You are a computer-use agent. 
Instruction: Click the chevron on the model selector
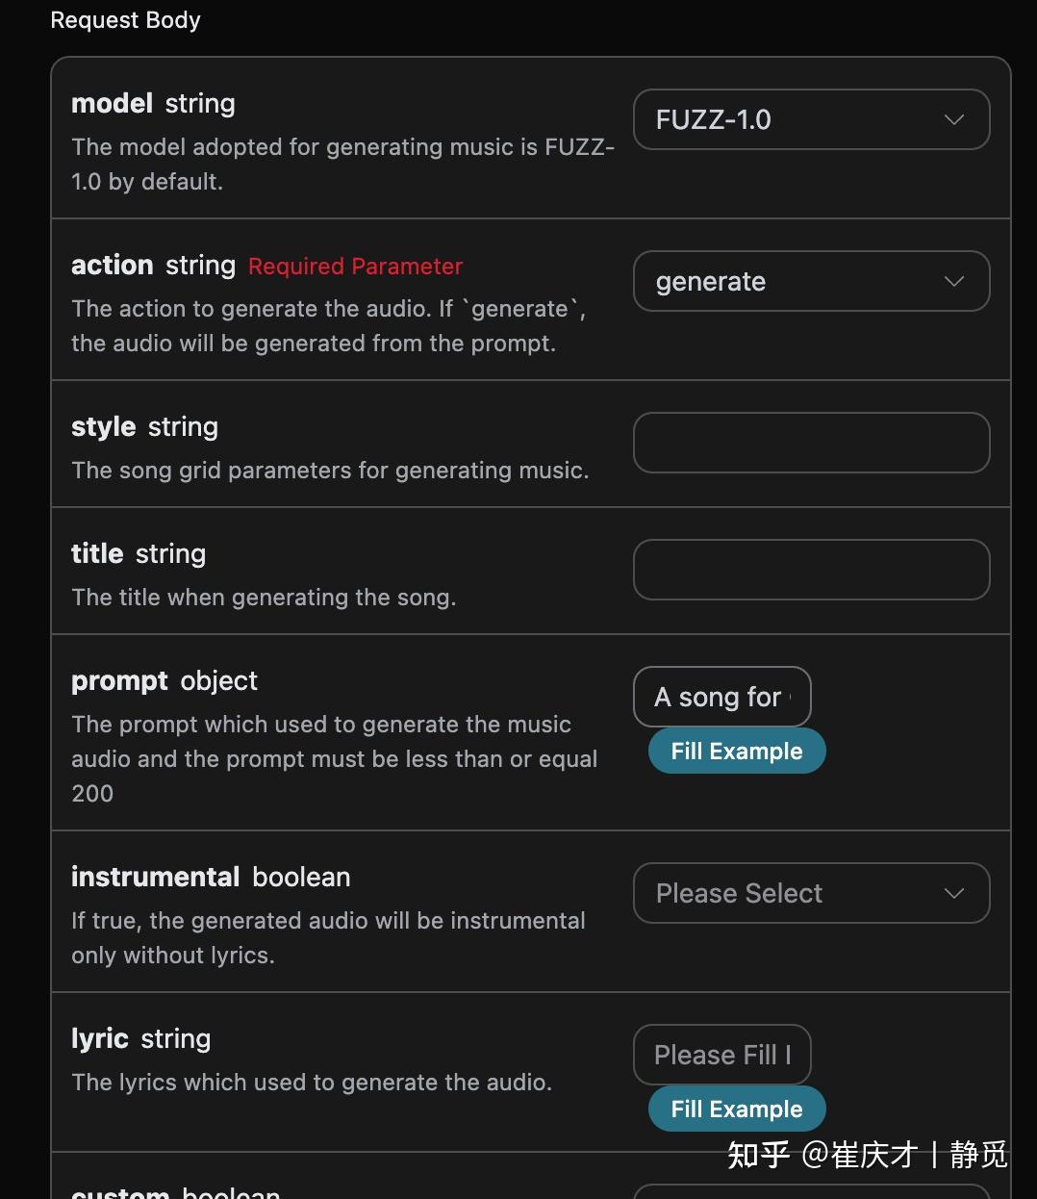point(953,119)
